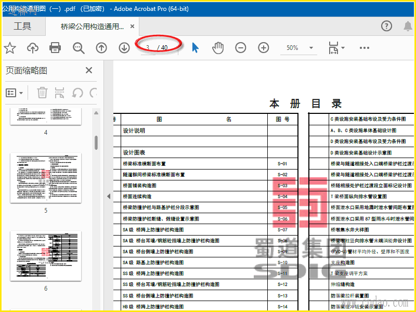
Task: Select page 4 thumbnail
Action: (46, 116)
